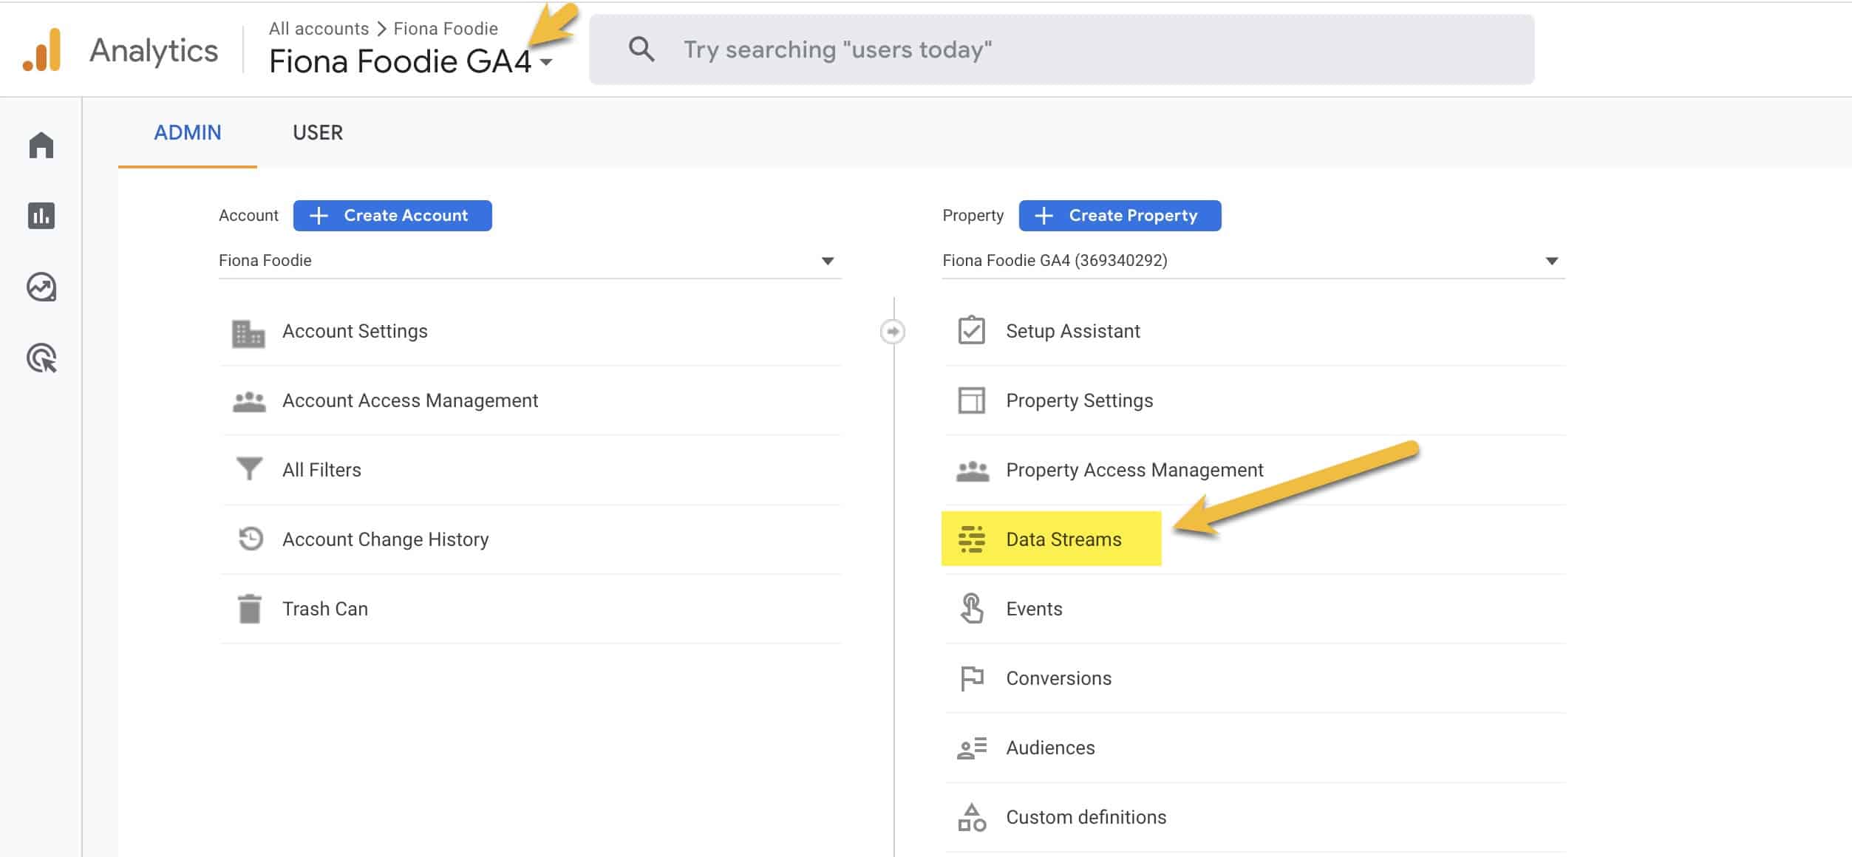Open the Reports bar chart icon
The height and width of the screenshot is (857, 1852).
tap(41, 216)
